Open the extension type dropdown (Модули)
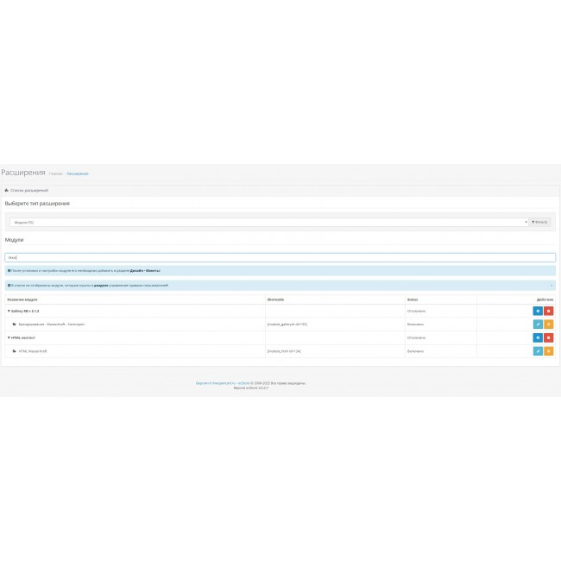 (266, 222)
